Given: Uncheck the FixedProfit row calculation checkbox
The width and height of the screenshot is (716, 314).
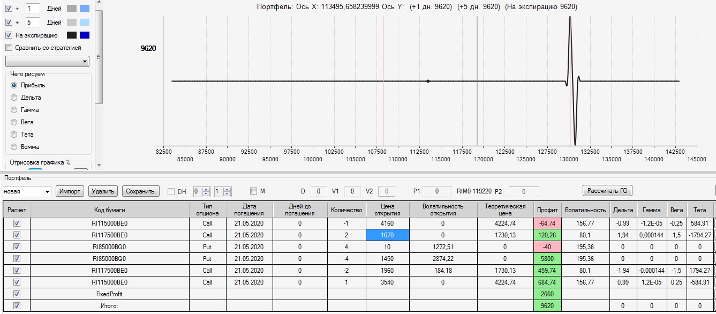Looking at the screenshot, I should coord(17,294).
